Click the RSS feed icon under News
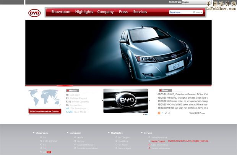Screen dimensions: 237x155 pyautogui.click(x=159, y=113)
